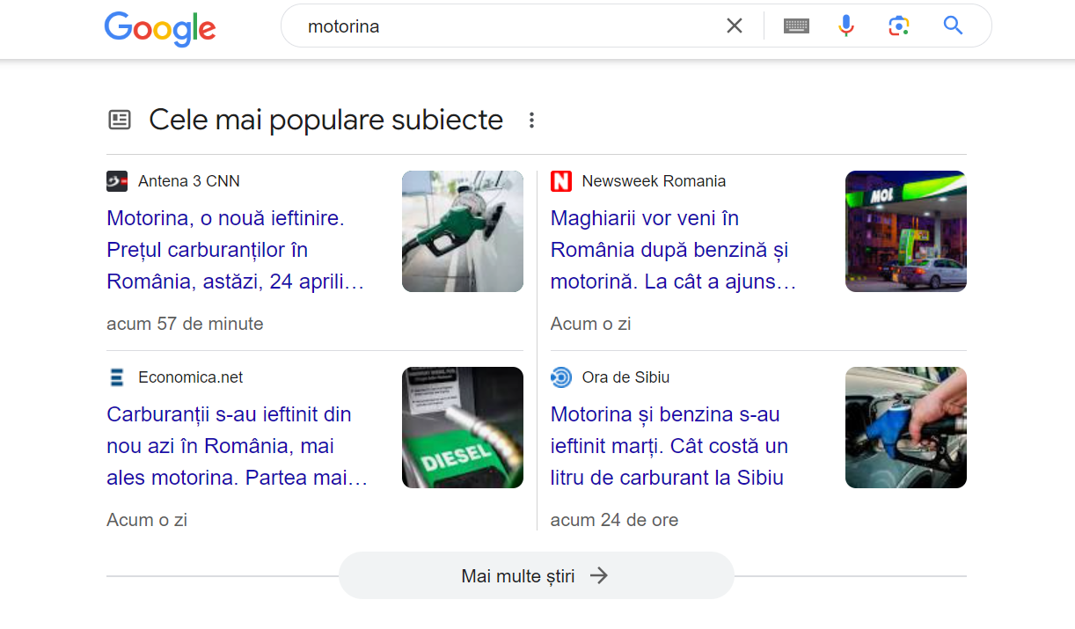Screen dimensions: 1075x629
Task: Click 'Economica.net' source name
Action: [190, 377]
